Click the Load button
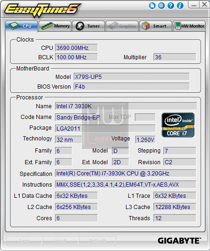210x251 pixels. [61, 241]
